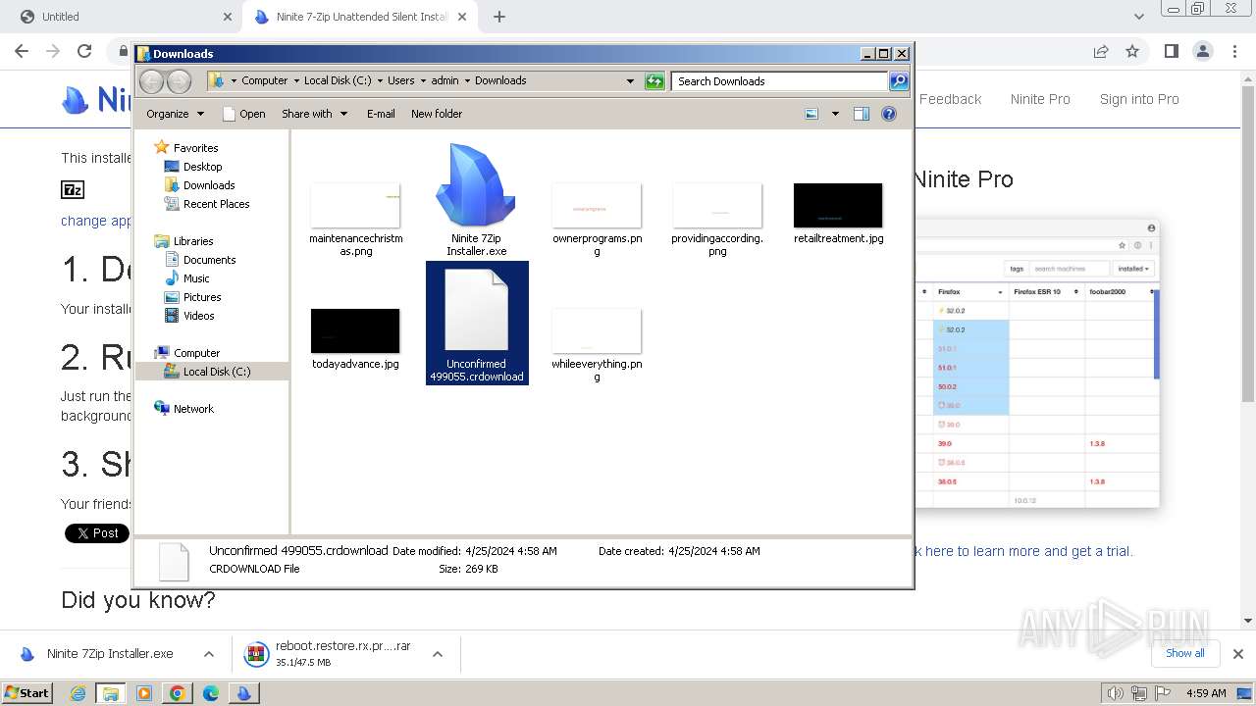This screenshot has height=706, width=1256.
Task: Open Chrome side panel icon
Action: point(1171,51)
